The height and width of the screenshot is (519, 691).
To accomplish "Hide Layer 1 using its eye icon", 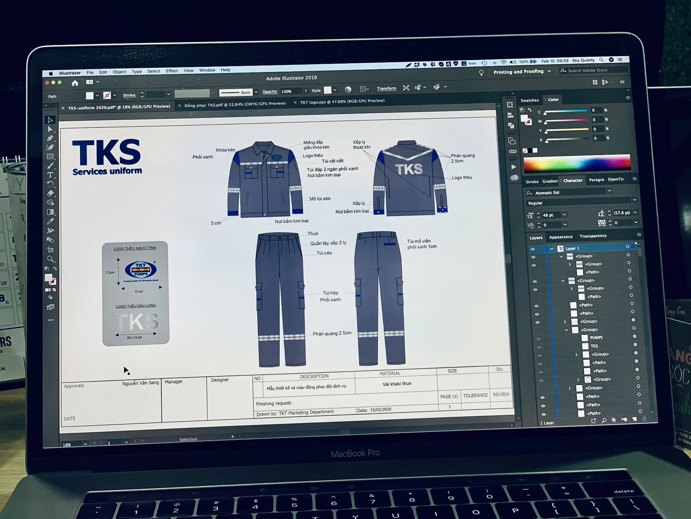I will [533, 249].
